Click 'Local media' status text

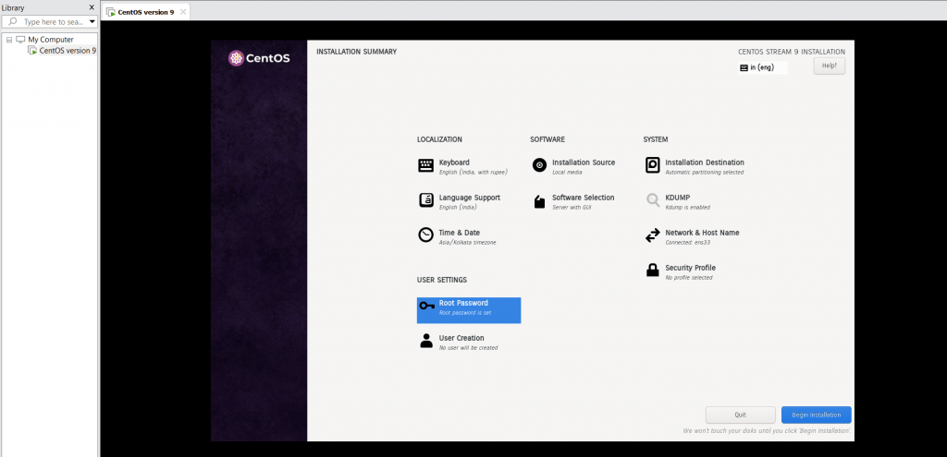567,173
